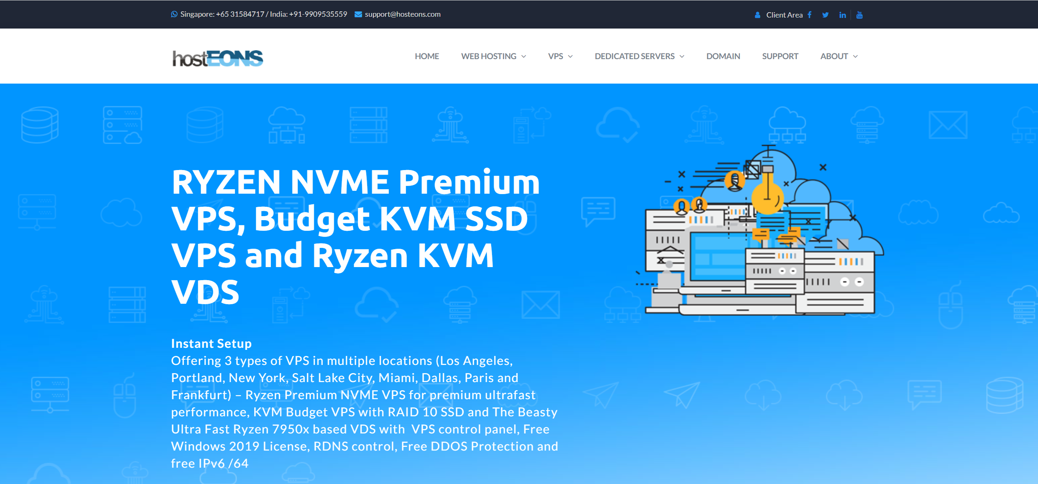Open the Facebook social icon

[x=810, y=15]
